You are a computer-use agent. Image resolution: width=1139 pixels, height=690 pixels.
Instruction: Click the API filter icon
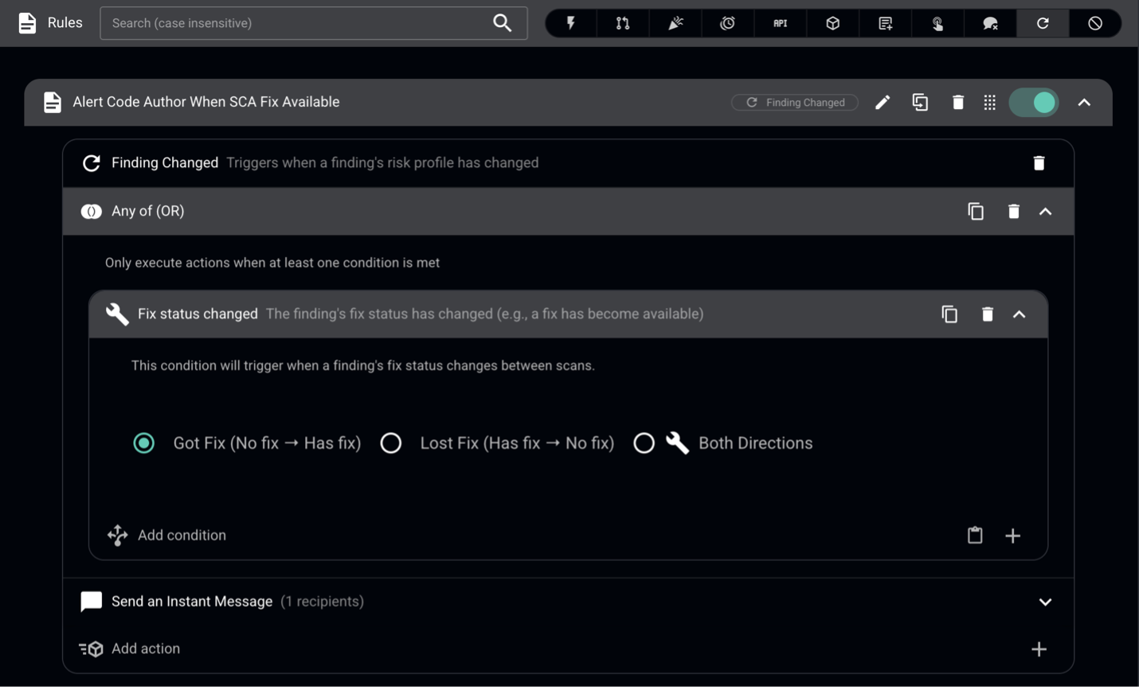(781, 23)
